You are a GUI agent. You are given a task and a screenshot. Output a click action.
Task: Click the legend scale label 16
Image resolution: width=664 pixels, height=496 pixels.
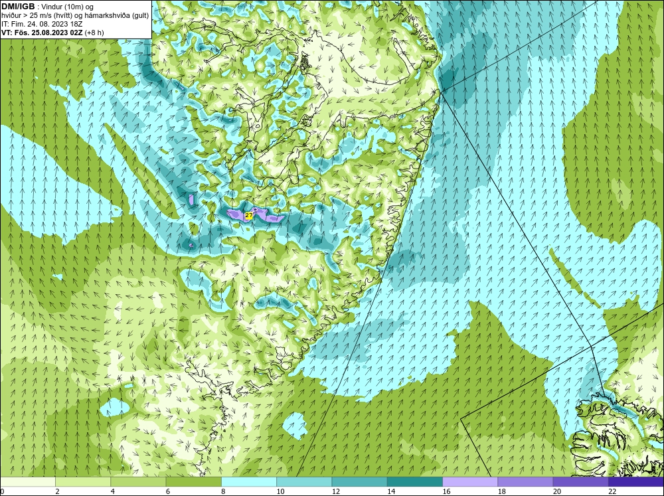pos(446,491)
